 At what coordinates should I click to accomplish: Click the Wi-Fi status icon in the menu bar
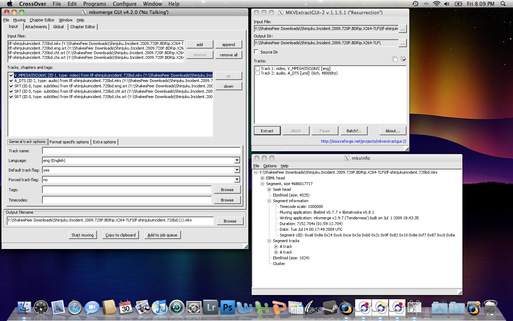(436, 4)
